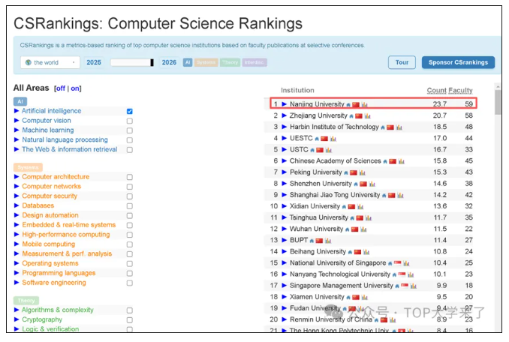Open Nanjing University's homepage icon
Screen dimensions: 509x342
(x=348, y=104)
